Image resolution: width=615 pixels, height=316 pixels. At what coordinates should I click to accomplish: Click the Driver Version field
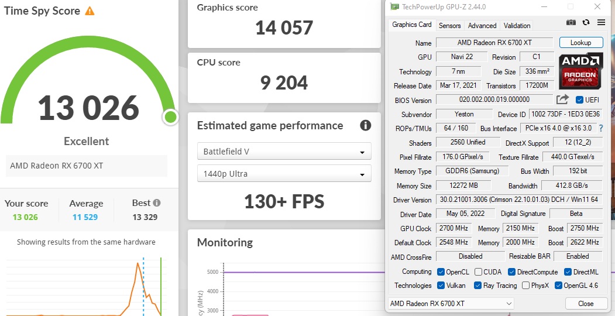click(519, 200)
